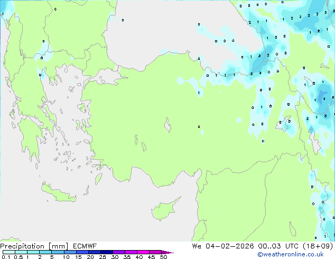Click the "00..03 UTC" time range text

[x=278, y=246]
